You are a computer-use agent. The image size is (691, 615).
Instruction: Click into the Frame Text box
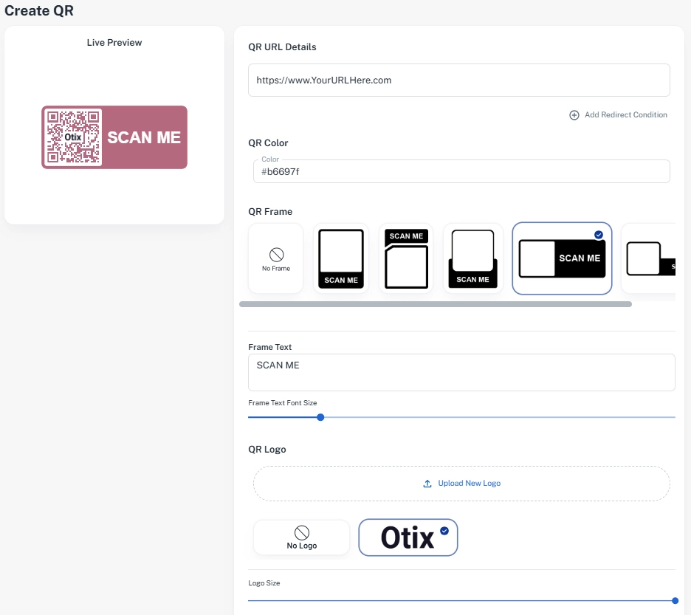[x=461, y=372]
